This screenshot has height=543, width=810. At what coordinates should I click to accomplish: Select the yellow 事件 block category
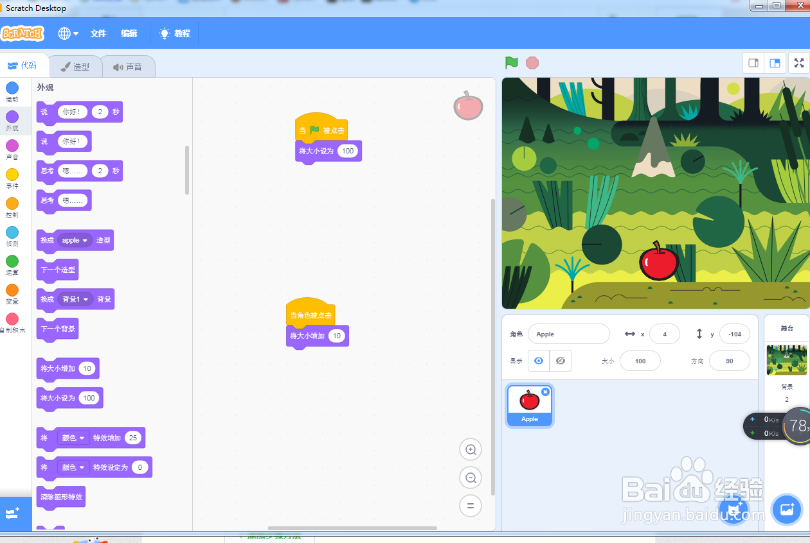pyautogui.click(x=12, y=178)
